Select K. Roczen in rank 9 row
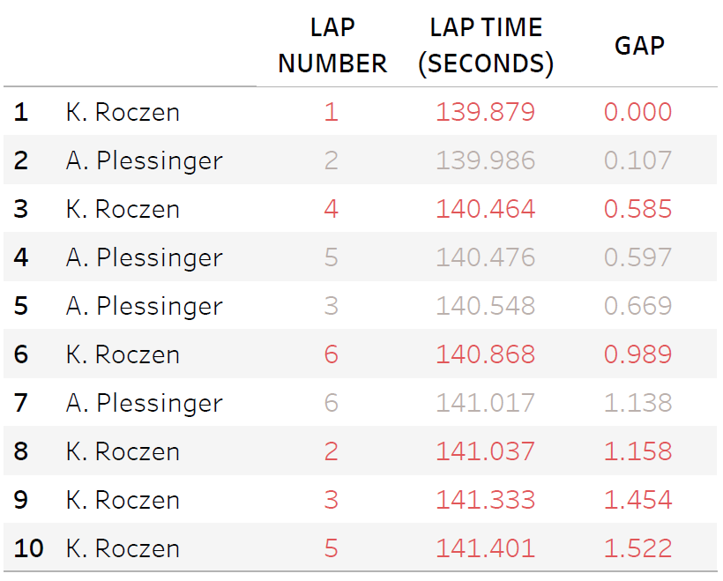The width and height of the screenshot is (723, 581). pyautogui.click(x=123, y=500)
